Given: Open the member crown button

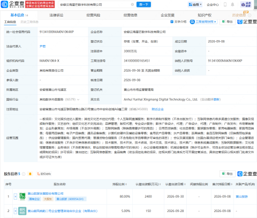Looking at the screenshot, I should click(x=246, y=4).
